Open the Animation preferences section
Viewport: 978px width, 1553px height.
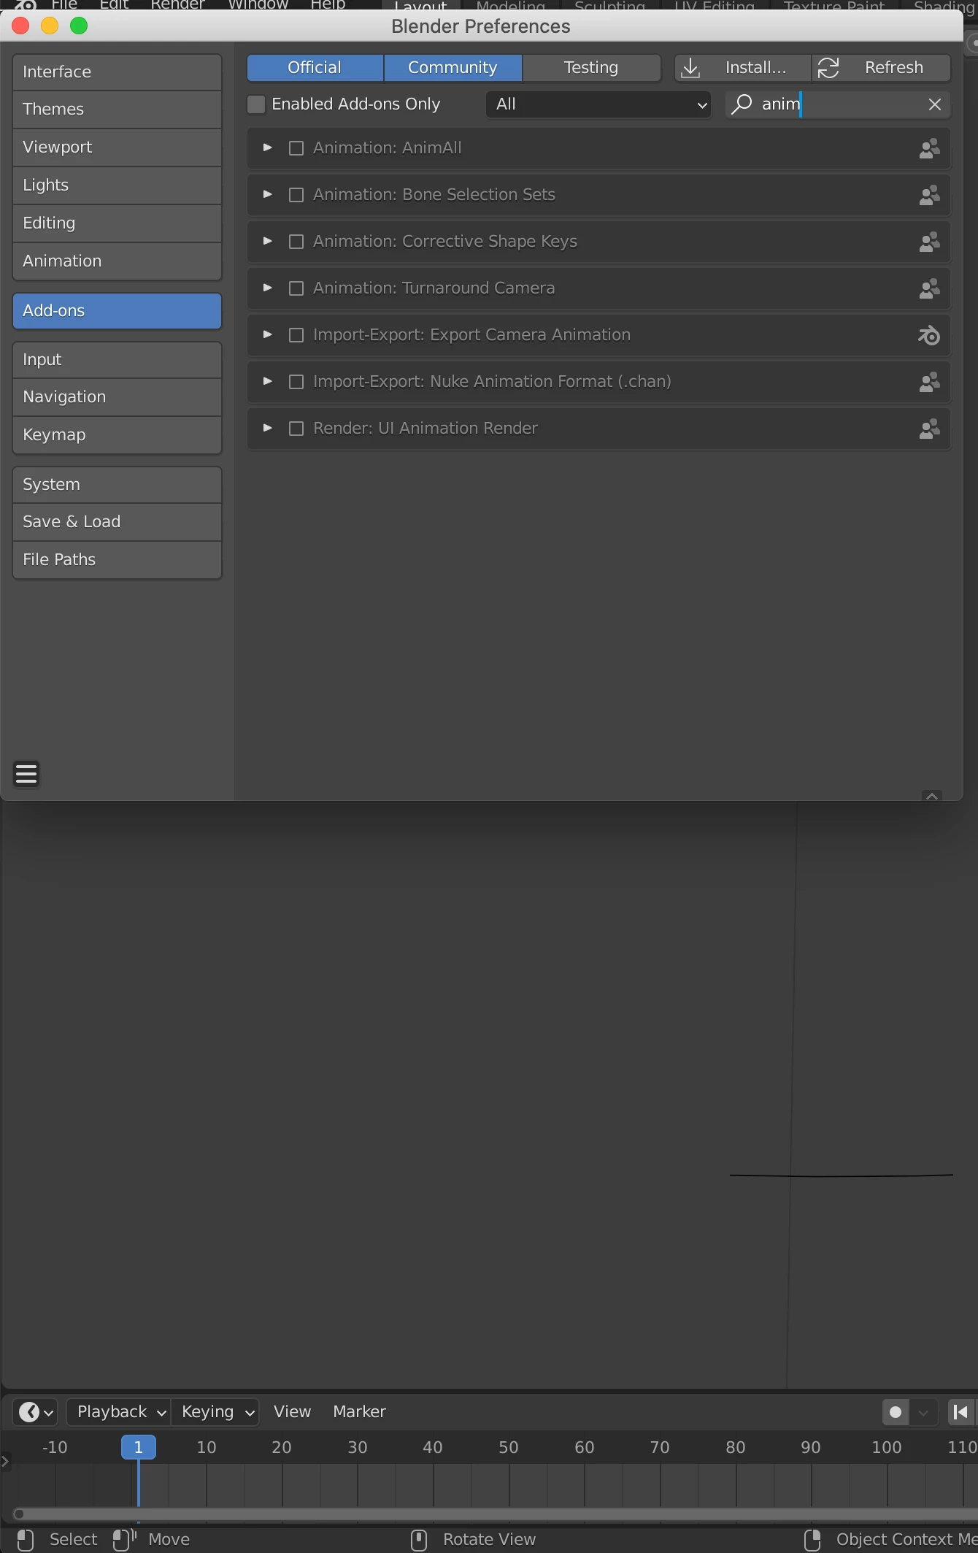tap(117, 261)
